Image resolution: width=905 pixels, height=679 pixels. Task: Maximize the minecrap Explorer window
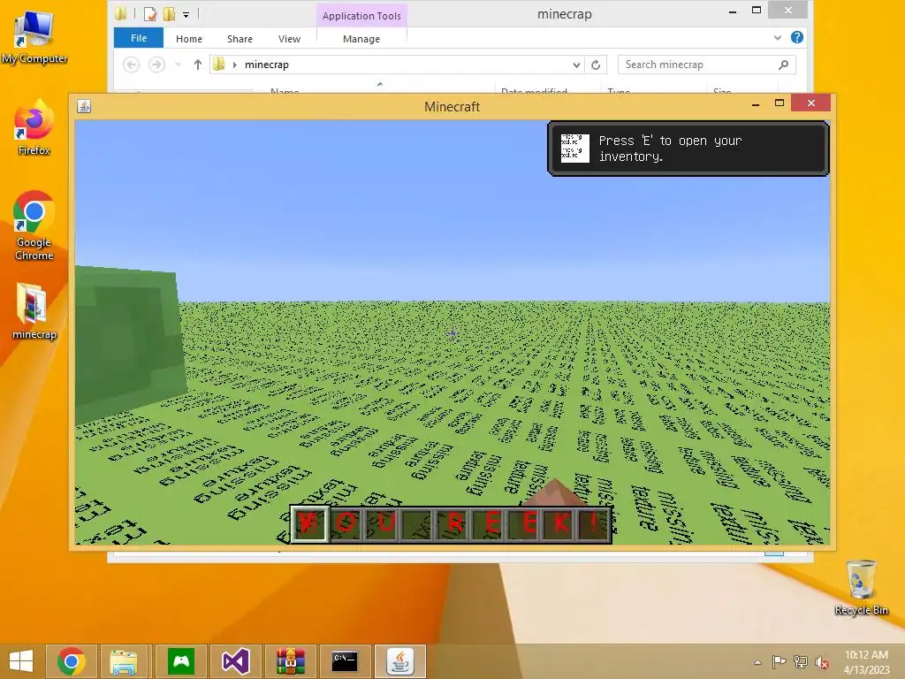757,11
